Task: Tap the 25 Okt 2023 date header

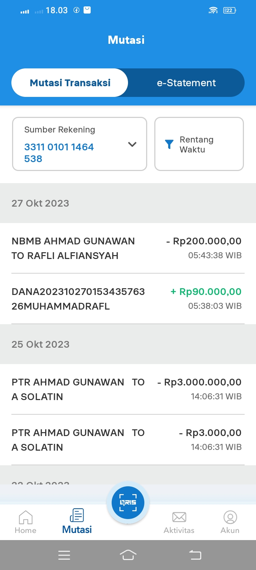Action: click(x=41, y=344)
